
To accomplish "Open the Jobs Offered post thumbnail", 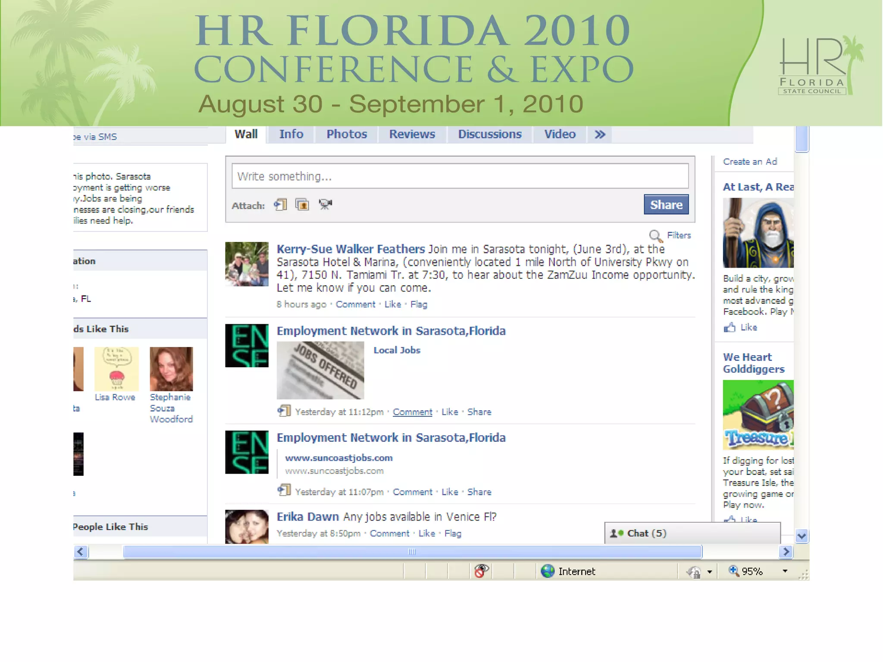I will [320, 370].
